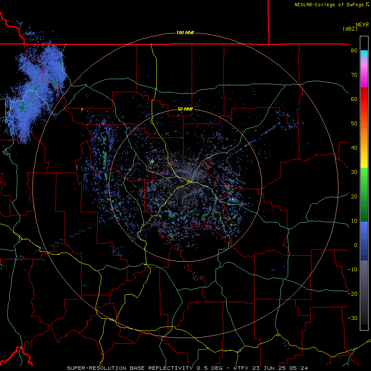Click the NEXR label above color scale
Image resolution: width=371 pixels, height=371 pixels.
[362, 25]
